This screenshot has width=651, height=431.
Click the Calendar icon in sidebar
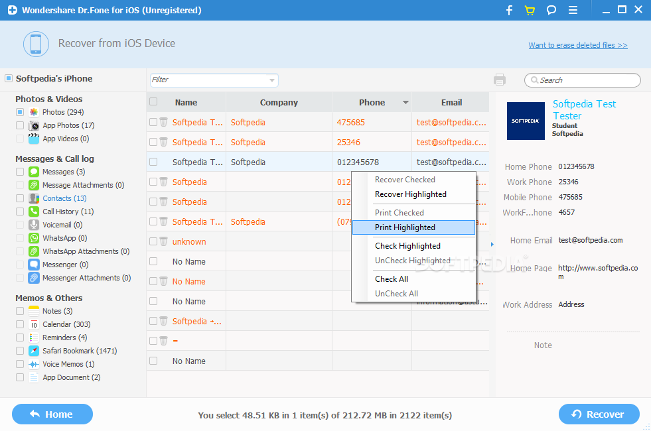34,324
